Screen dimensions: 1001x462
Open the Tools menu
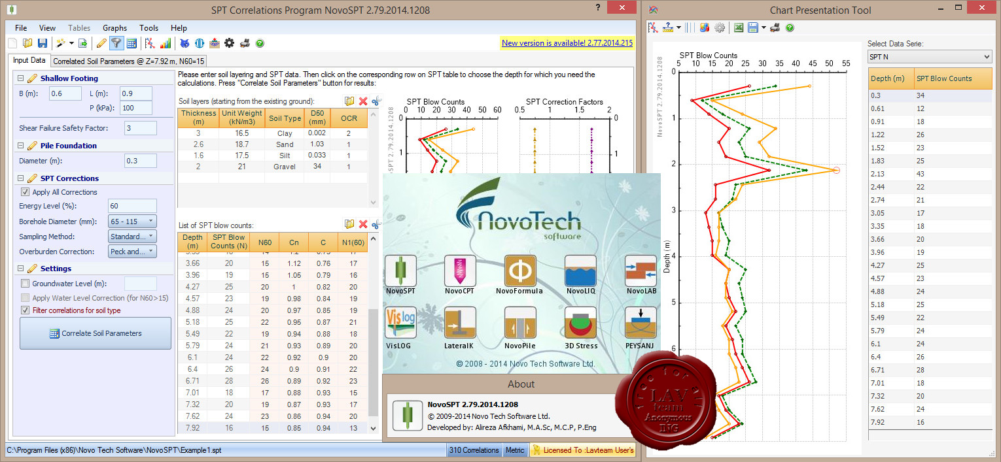149,28
